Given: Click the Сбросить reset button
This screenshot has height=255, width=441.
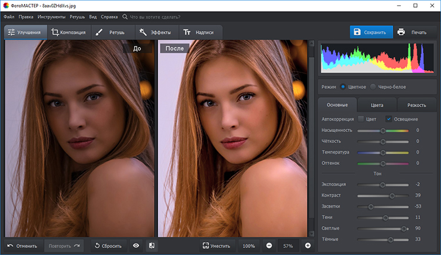Looking at the screenshot, I should (108, 246).
